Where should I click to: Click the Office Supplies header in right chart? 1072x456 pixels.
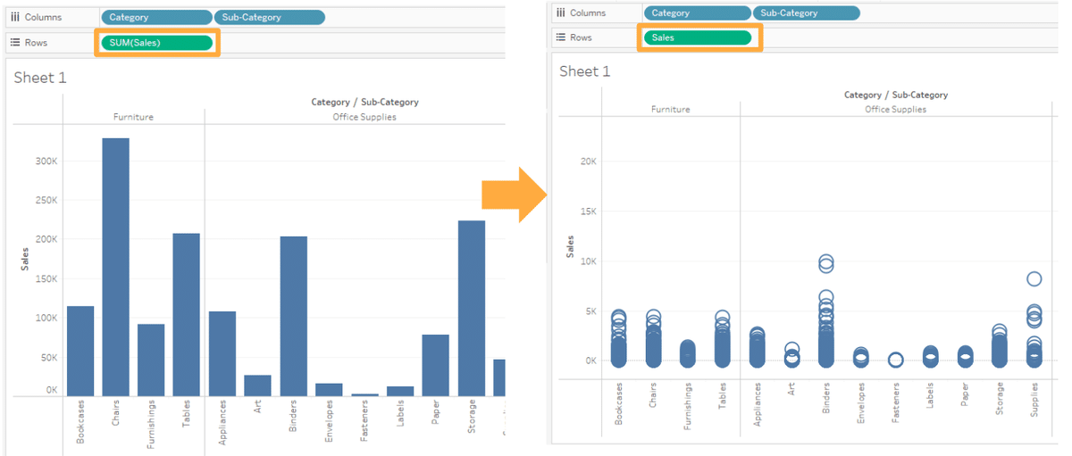click(x=896, y=109)
